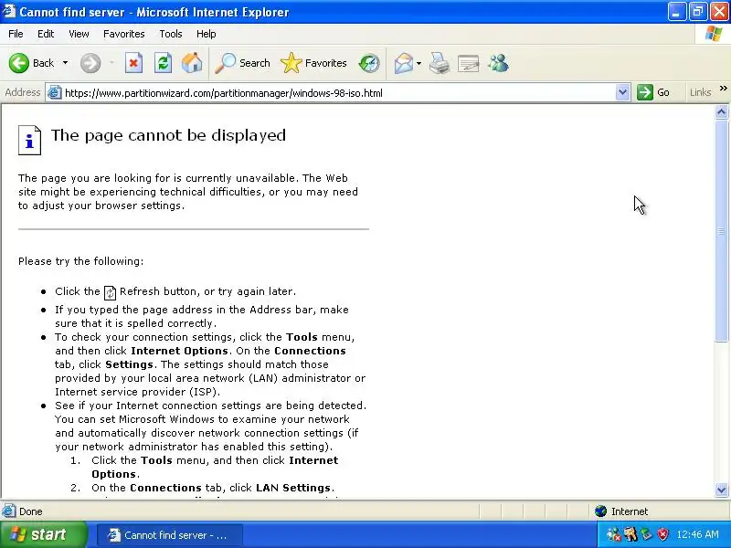Image resolution: width=731 pixels, height=548 pixels.
Task: Open the Back history dropdown arrow
Action: point(65,63)
